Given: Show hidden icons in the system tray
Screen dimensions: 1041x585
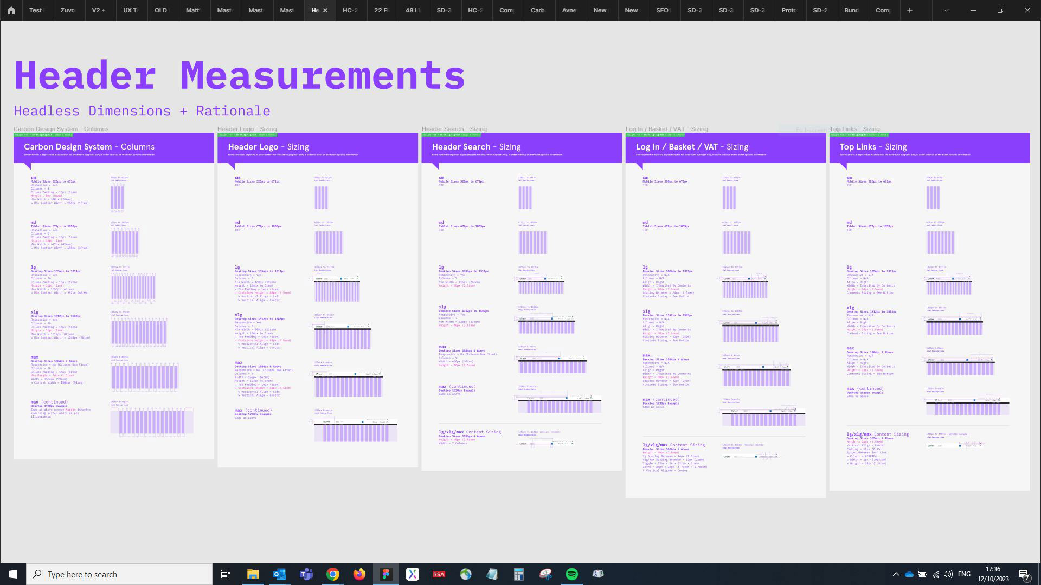Looking at the screenshot, I should 897,574.
